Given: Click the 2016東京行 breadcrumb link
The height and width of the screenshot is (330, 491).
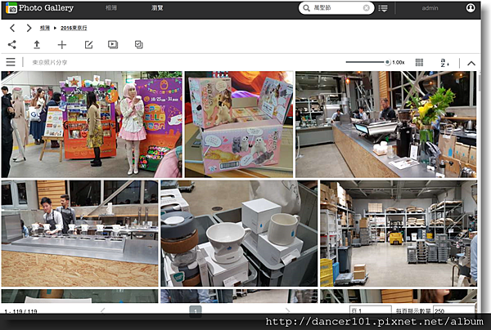Looking at the screenshot, I should 74,28.
